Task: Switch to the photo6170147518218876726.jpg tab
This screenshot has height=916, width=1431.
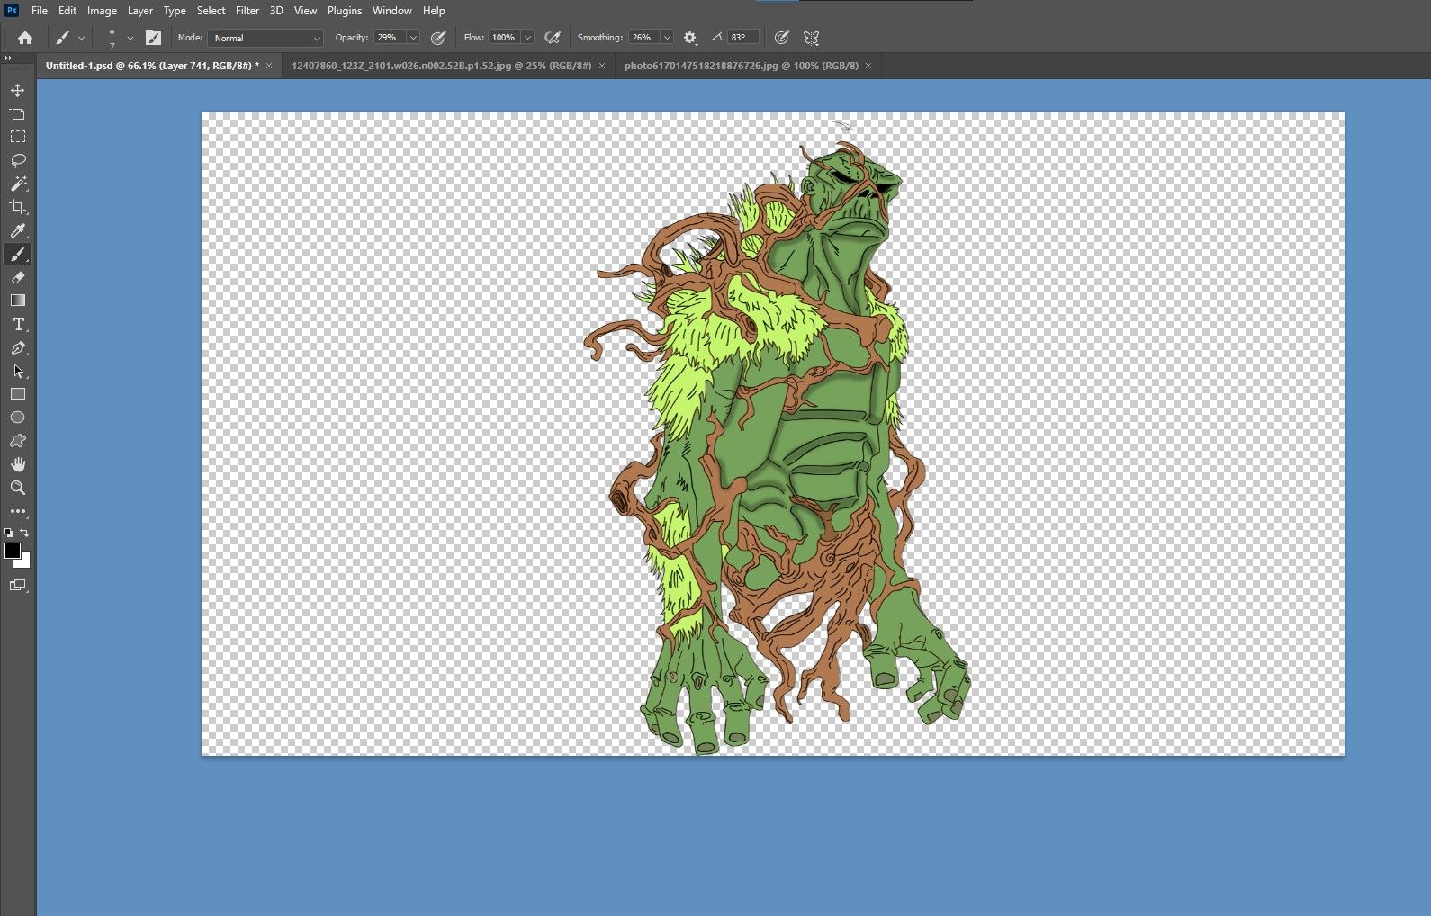Action: pyautogui.click(x=741, y=66)
